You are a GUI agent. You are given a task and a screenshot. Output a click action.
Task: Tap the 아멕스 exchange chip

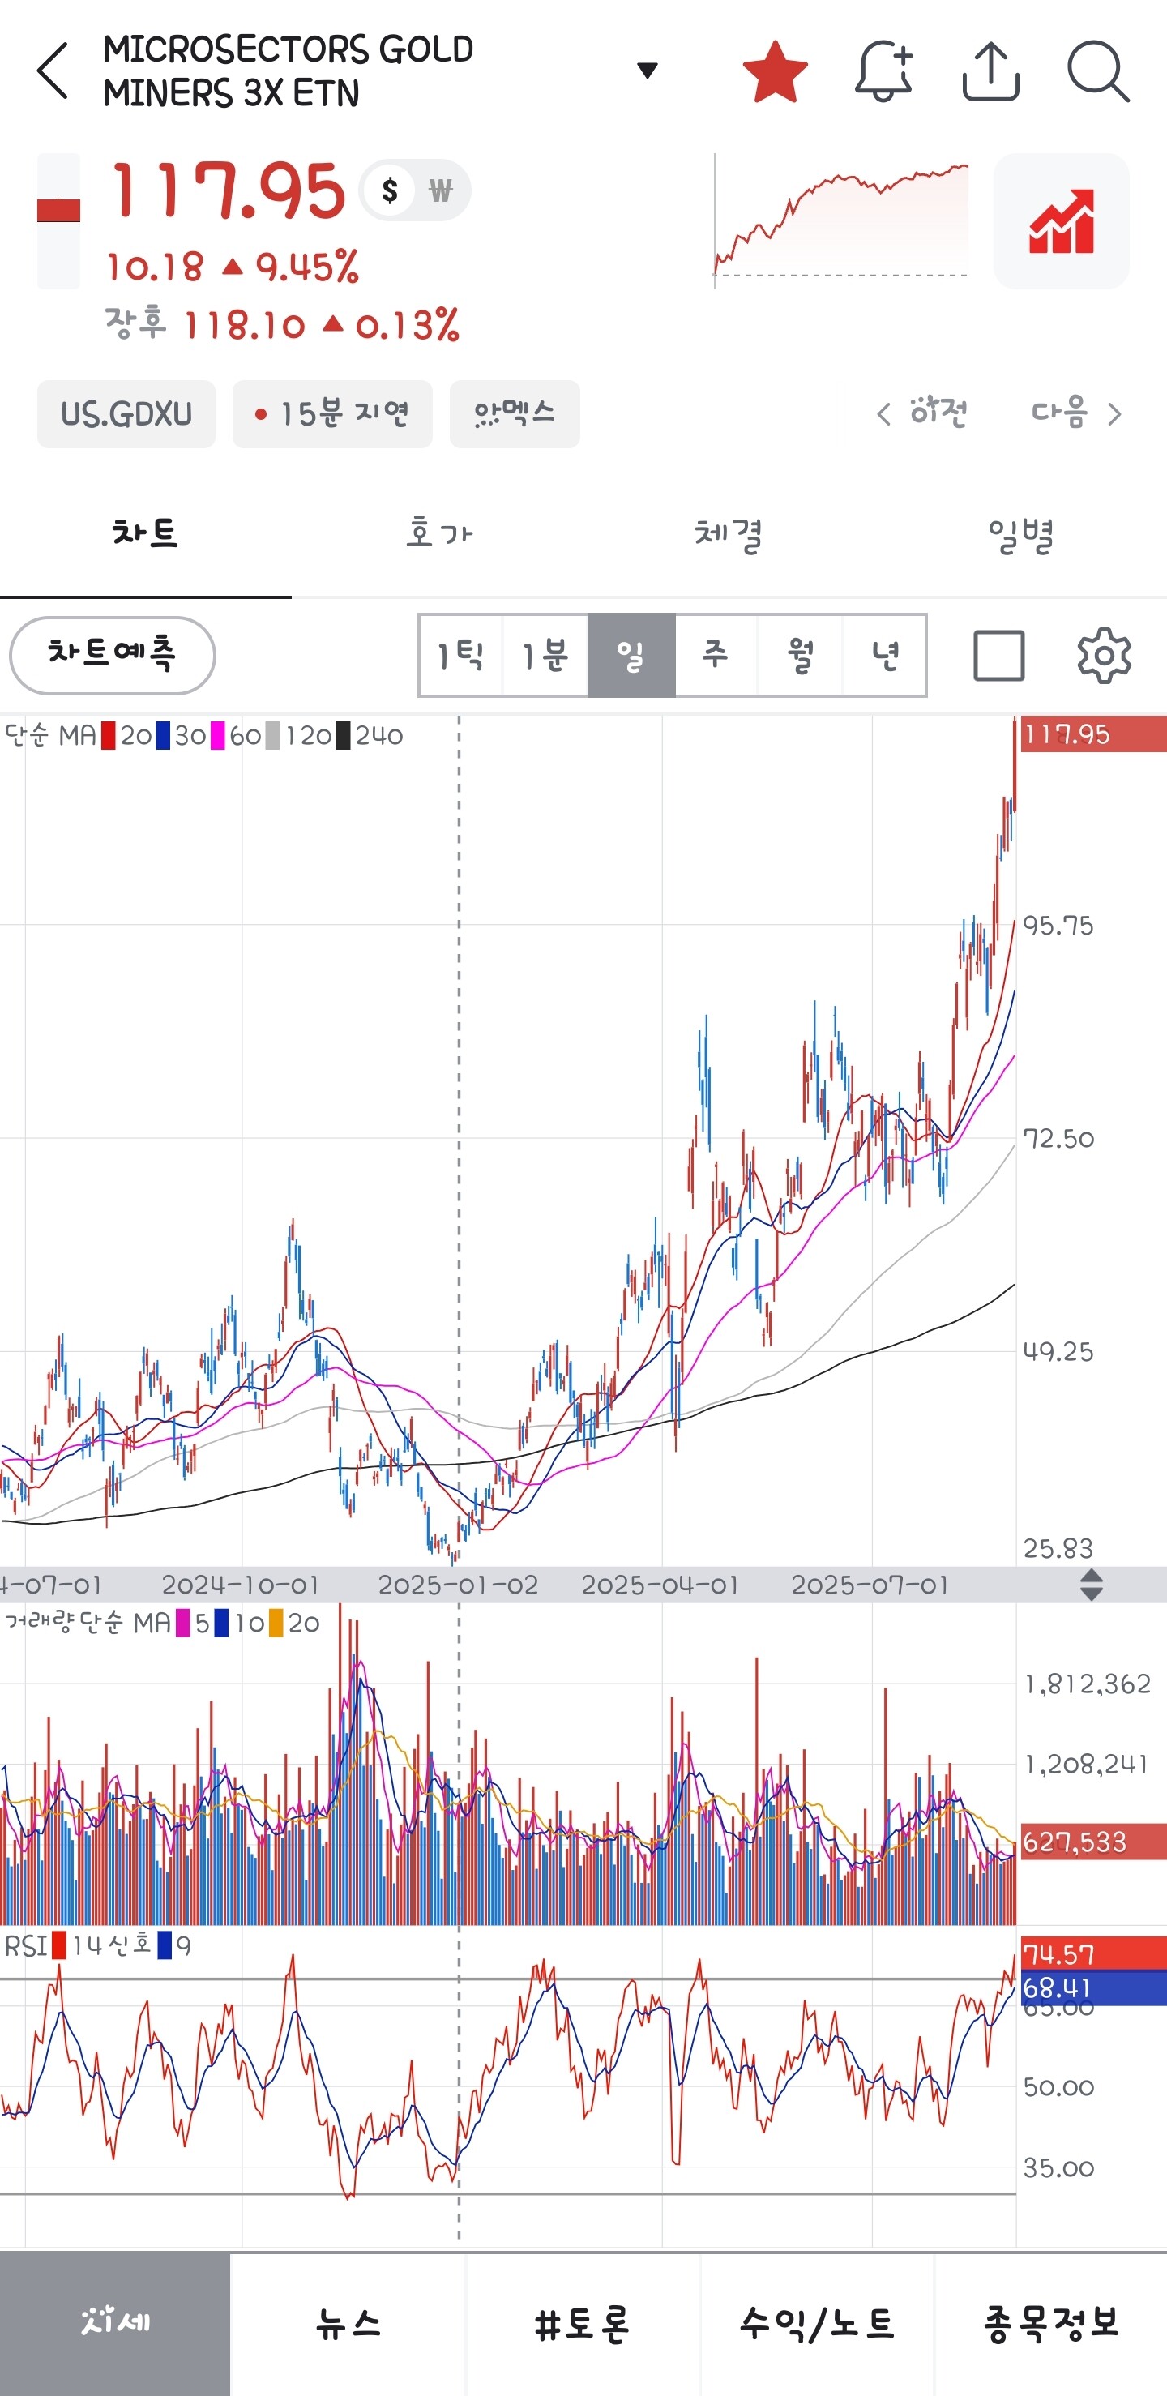pyautogui.click(x=515, y=414)
